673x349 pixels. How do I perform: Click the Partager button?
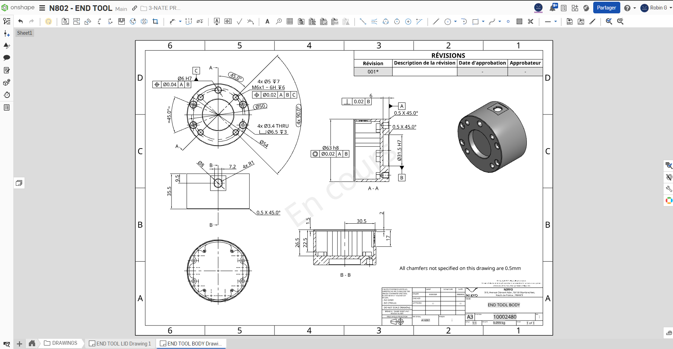pyautogui.click(x=607, y=7)
